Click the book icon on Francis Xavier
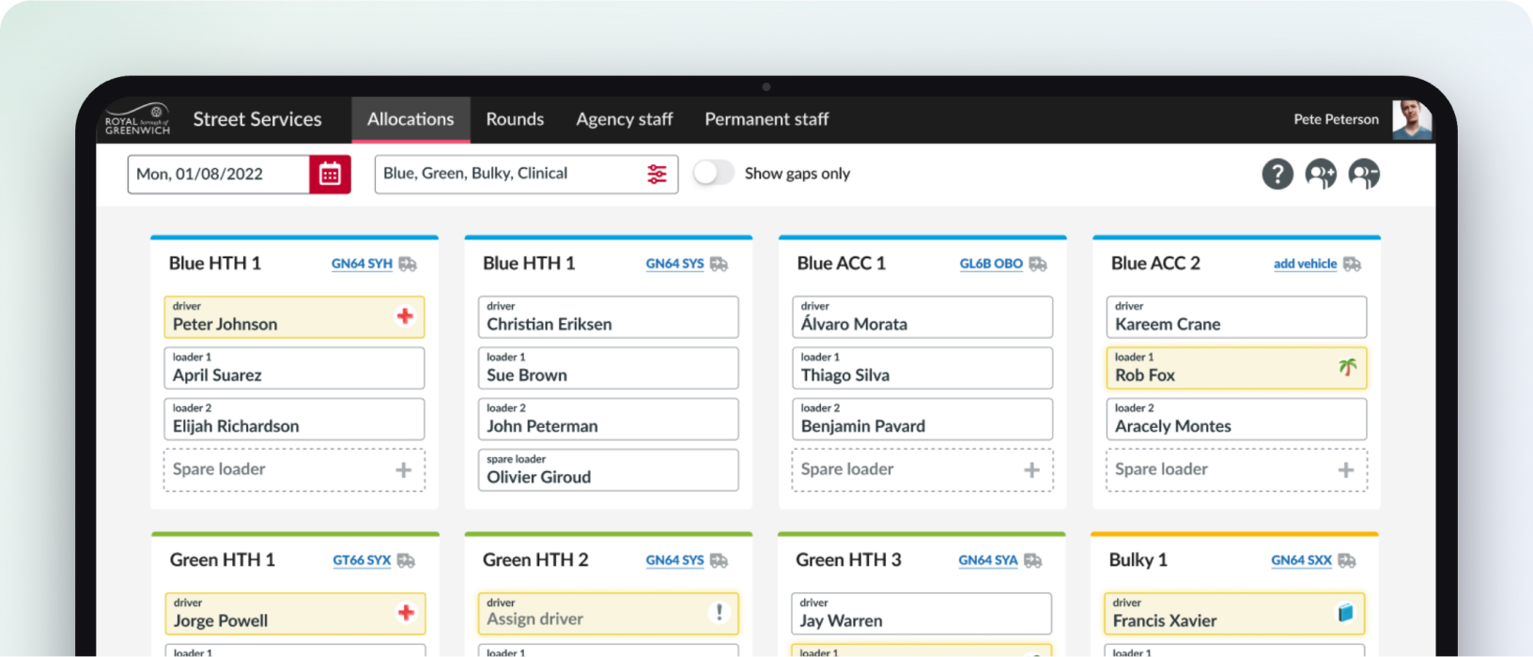Image resolution: width=1533 pixels, height=657 pixels. tap(1345, 613)
